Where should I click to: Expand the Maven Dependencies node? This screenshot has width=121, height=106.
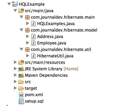(15, 75)
